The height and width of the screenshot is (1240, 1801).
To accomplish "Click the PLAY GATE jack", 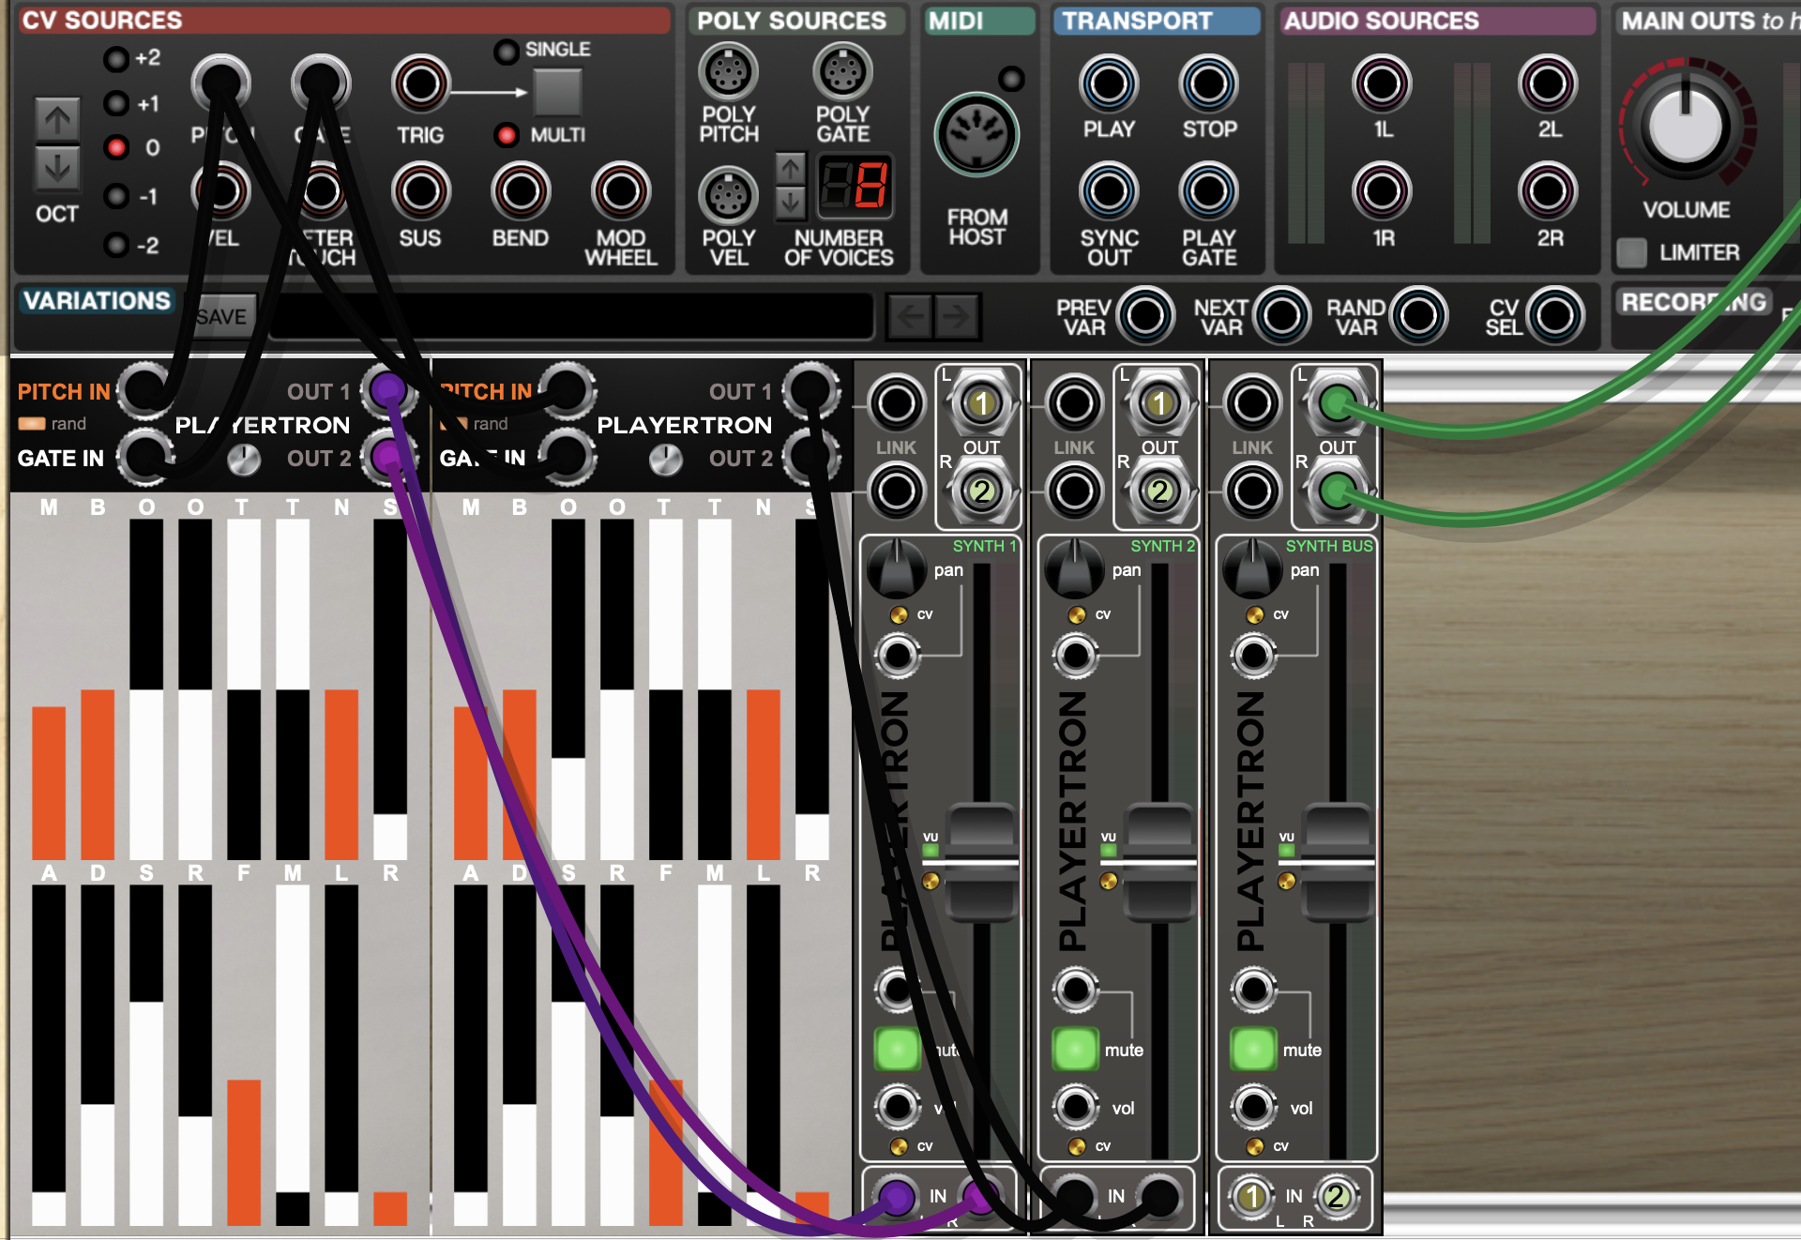I will [x=1209, y=191].
